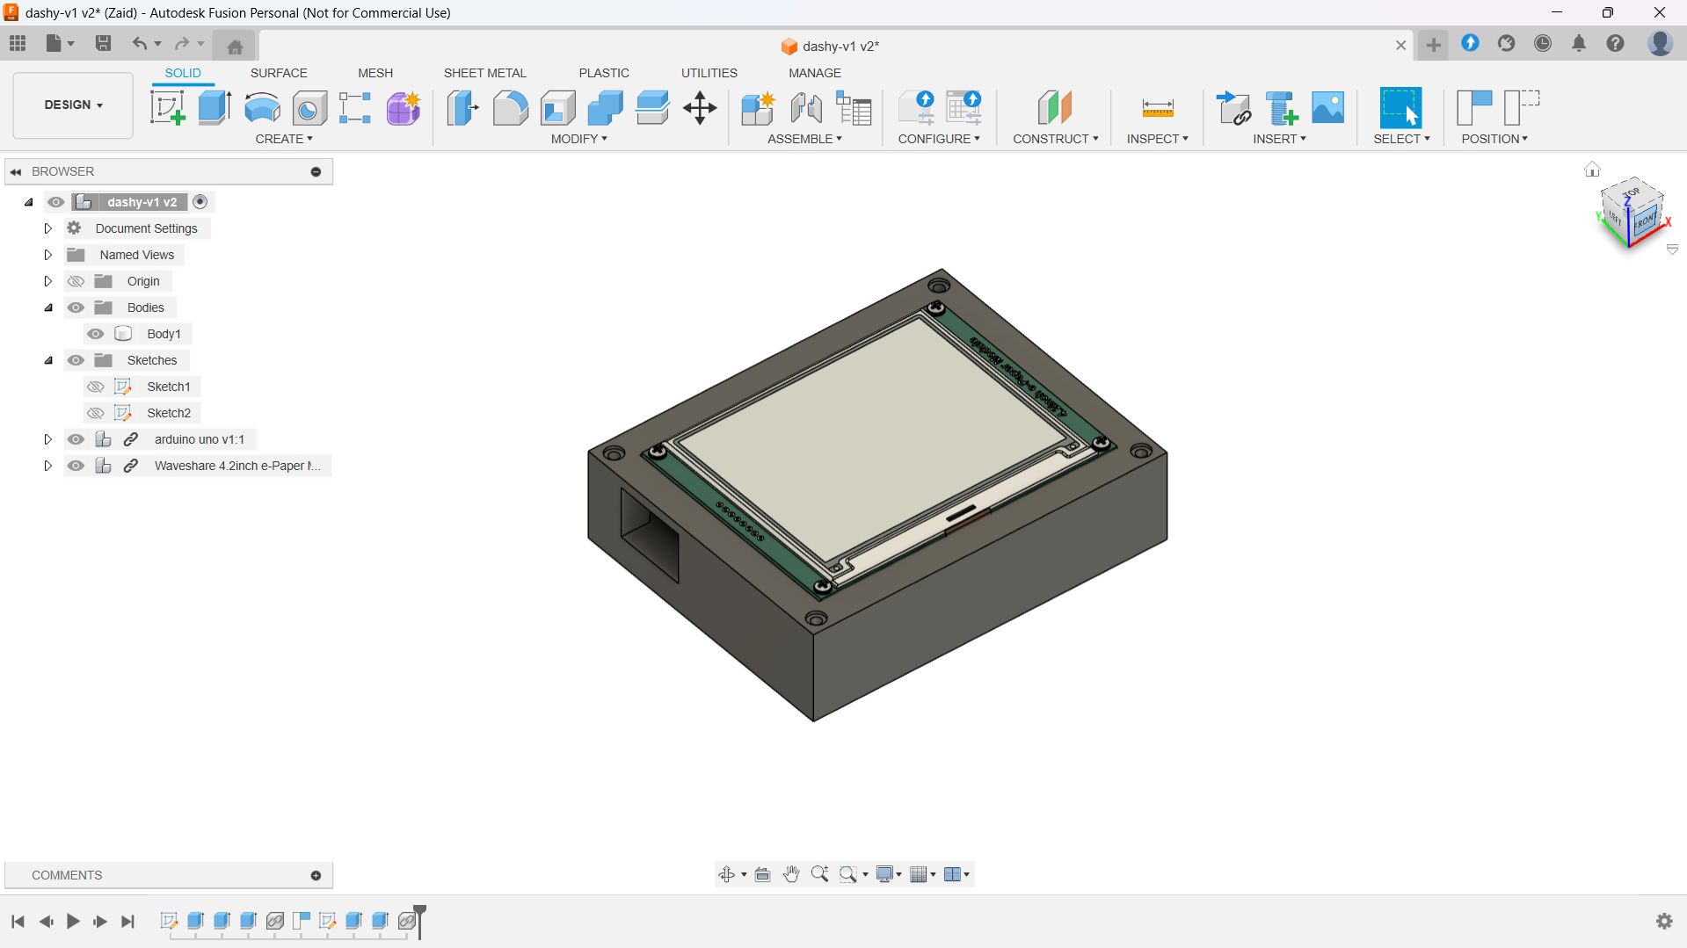Viewport: 1687px width, 948px height.
Task: Click the Insert Canvas image icon
Action: [1327, 108]
